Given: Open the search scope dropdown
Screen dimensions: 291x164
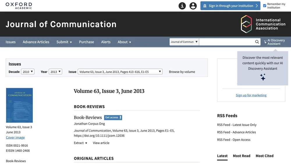Looking at the screenshot, I should [x=184, y=42].
